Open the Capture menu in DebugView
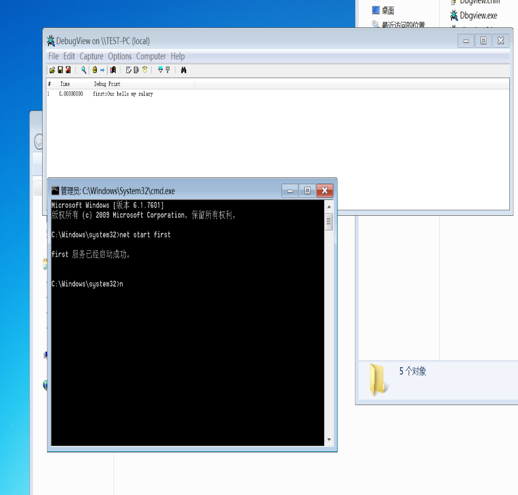The width and height of the screenshot is (518, 495). [x=91, y=56]
